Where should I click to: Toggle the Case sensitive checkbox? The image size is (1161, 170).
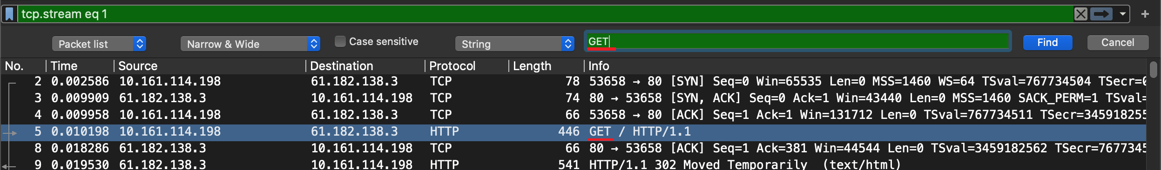tap(340, 41)
